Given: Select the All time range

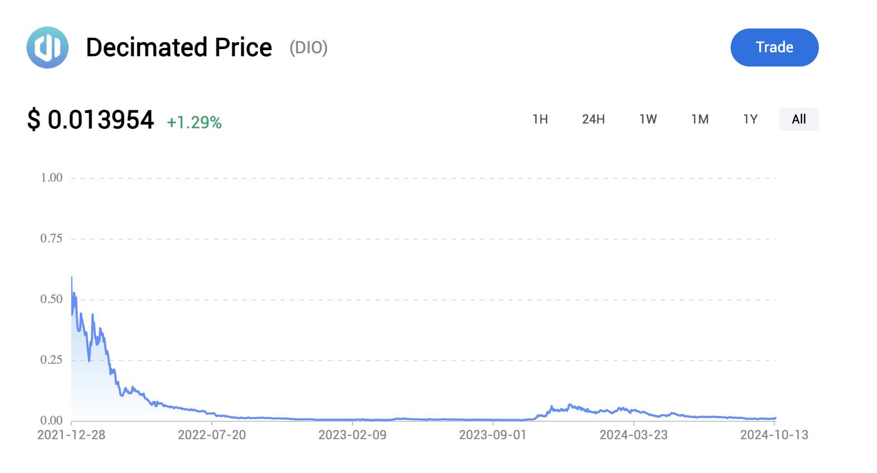Looking at the screenshot, I should (799, 119).
